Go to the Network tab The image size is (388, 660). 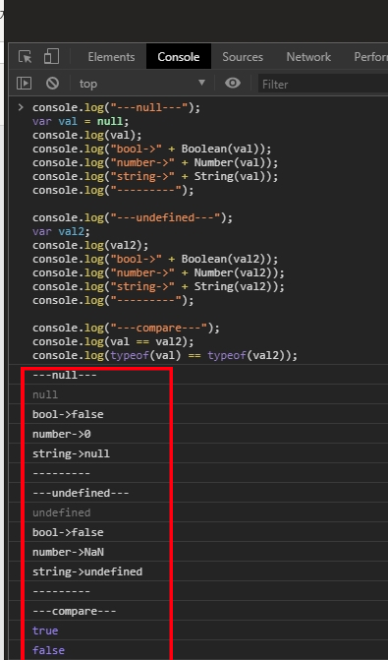pos(308,57)
